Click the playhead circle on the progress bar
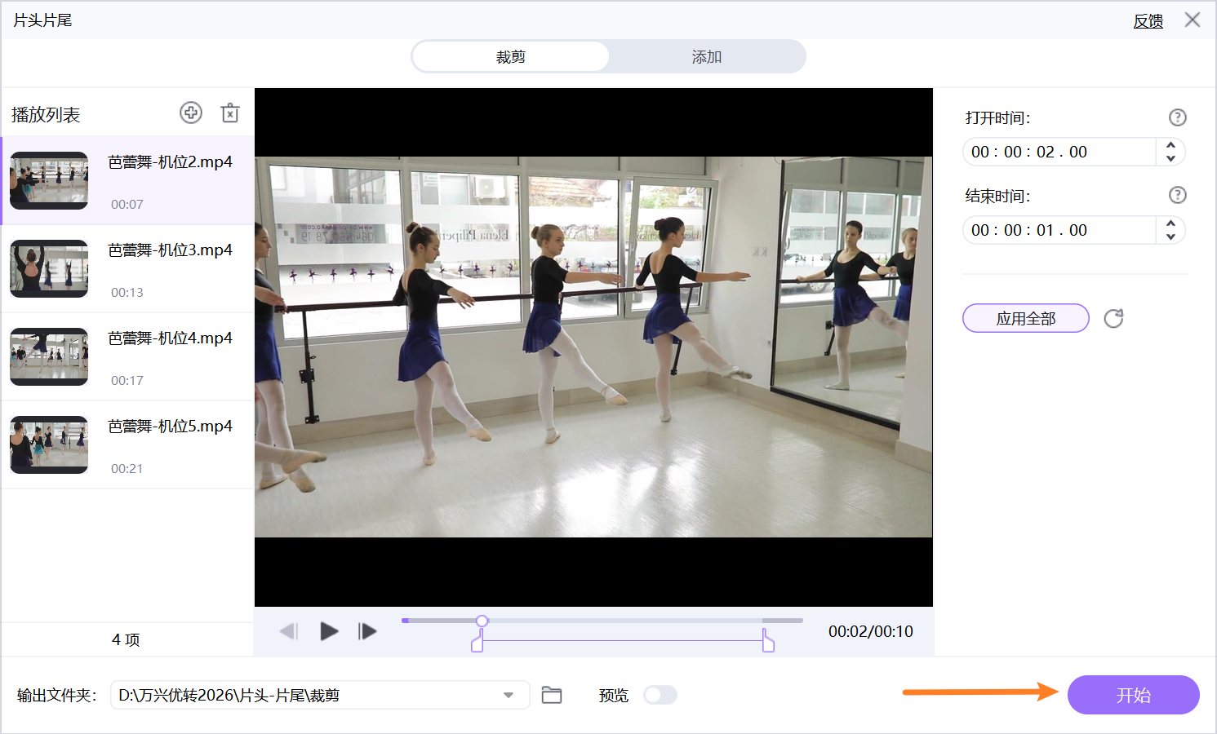Viewport: 1217px width, 734px height. click(x=482, y=621)
